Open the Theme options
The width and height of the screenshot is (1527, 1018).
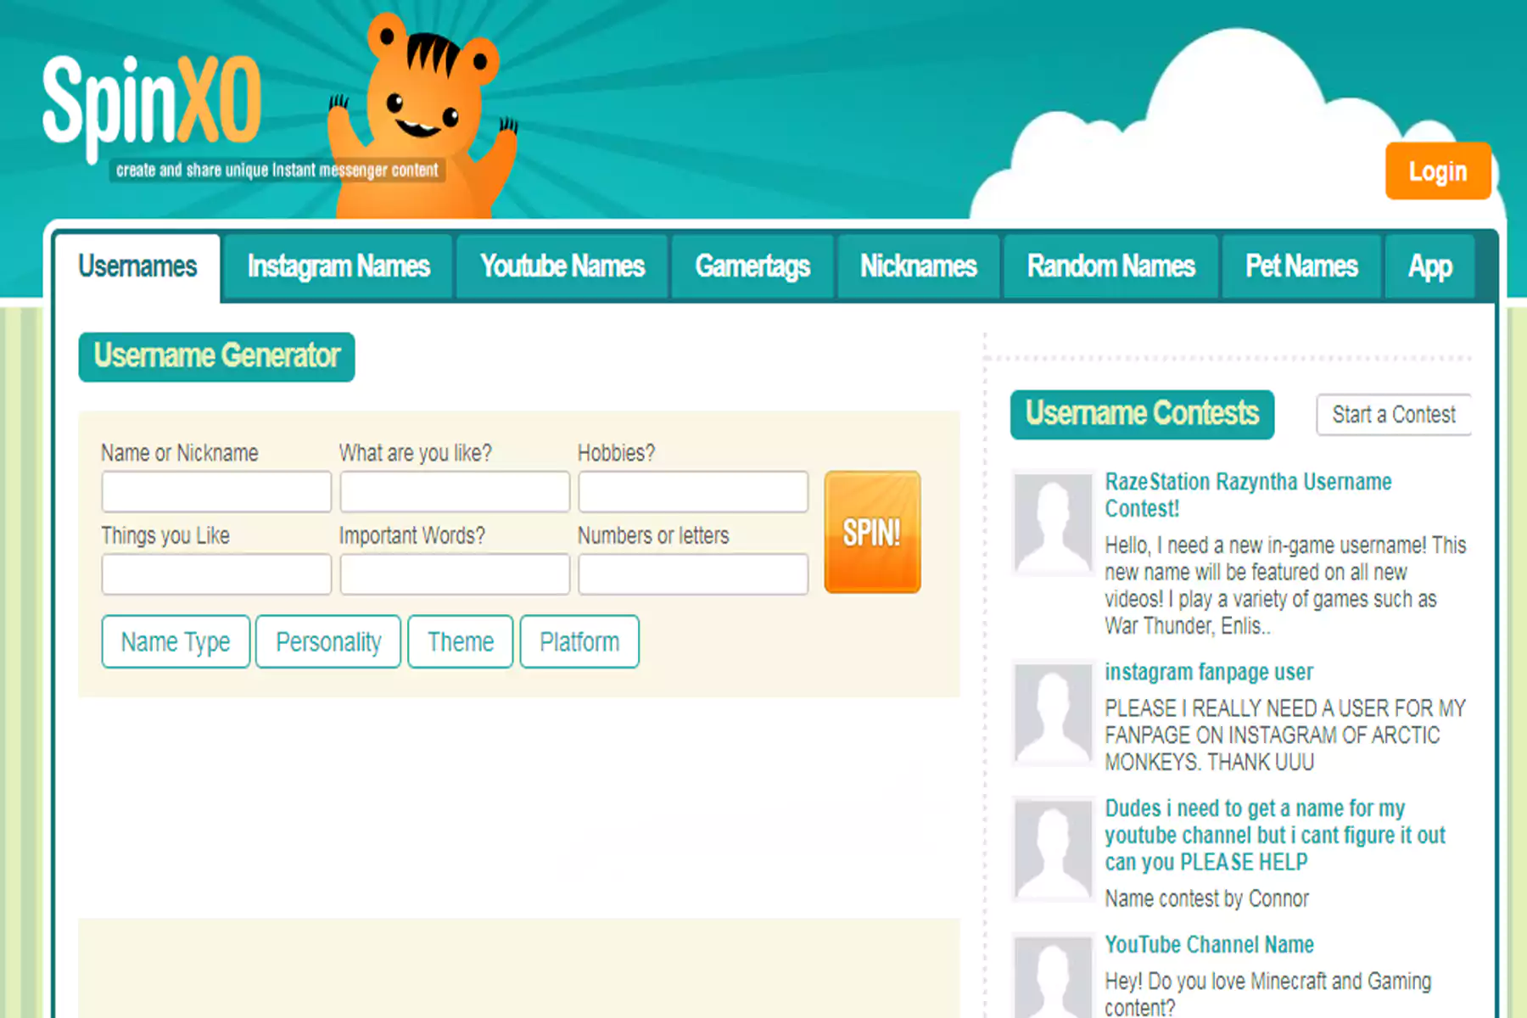point(460,642)
